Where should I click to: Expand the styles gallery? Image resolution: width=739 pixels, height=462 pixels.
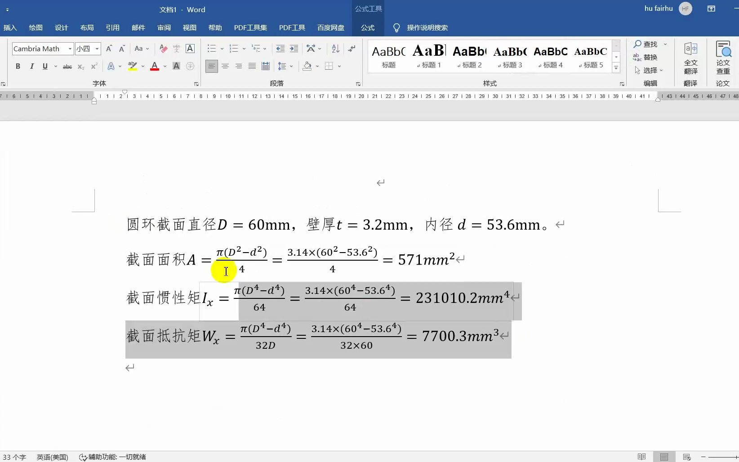point(616,68)
